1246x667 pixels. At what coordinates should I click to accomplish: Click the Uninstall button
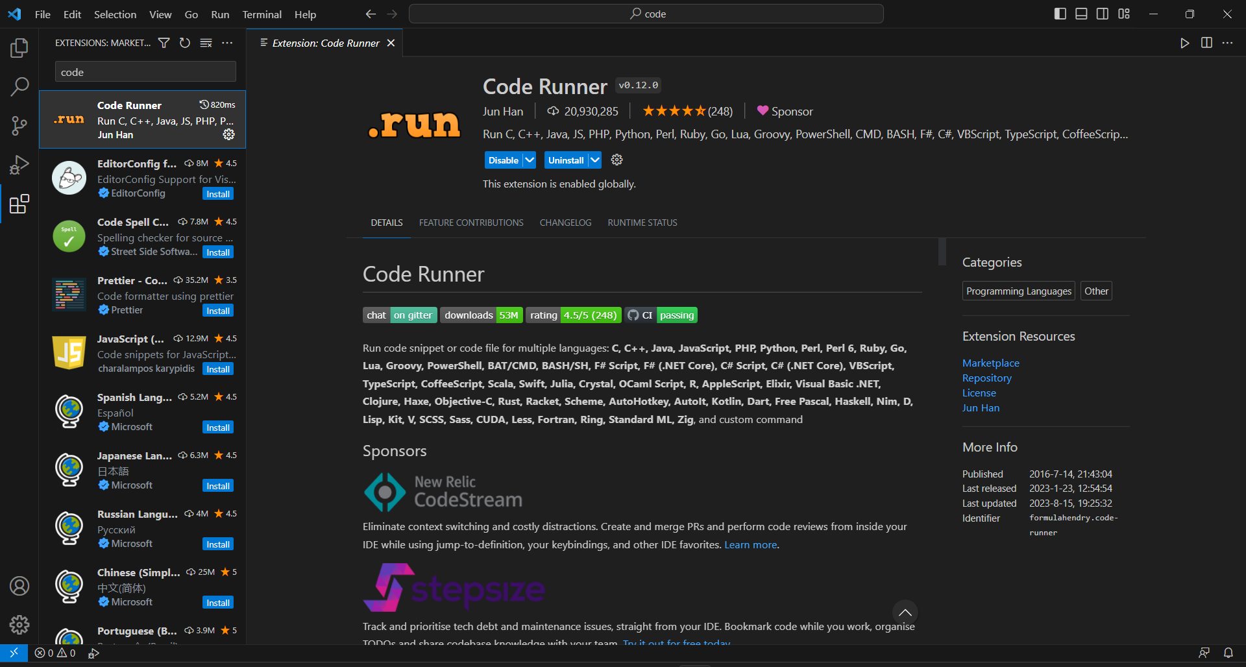click(566, 160)
